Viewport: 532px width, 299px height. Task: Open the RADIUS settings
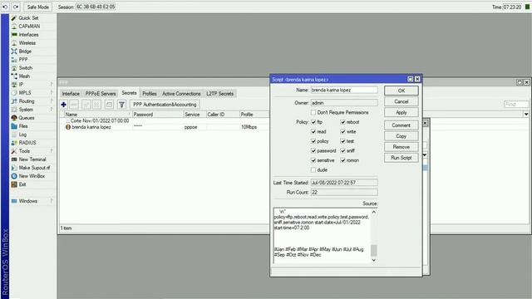coord(27,143)
